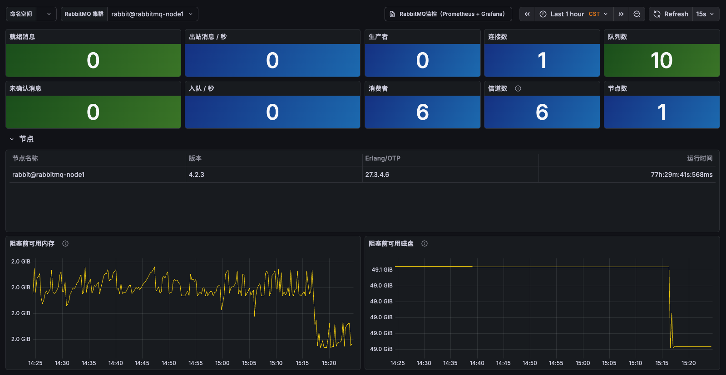Click info icon beside 阻塞前可用内存
This screenshot has height=375, width=726.
(65, 244)
